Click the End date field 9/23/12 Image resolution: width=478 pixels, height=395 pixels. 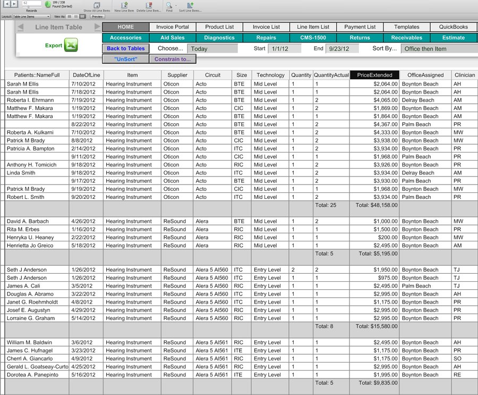[x=342, y=48]
